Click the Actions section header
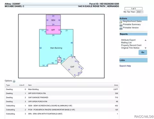This screenshot has height=119, width=154. [x=133, y=19]
